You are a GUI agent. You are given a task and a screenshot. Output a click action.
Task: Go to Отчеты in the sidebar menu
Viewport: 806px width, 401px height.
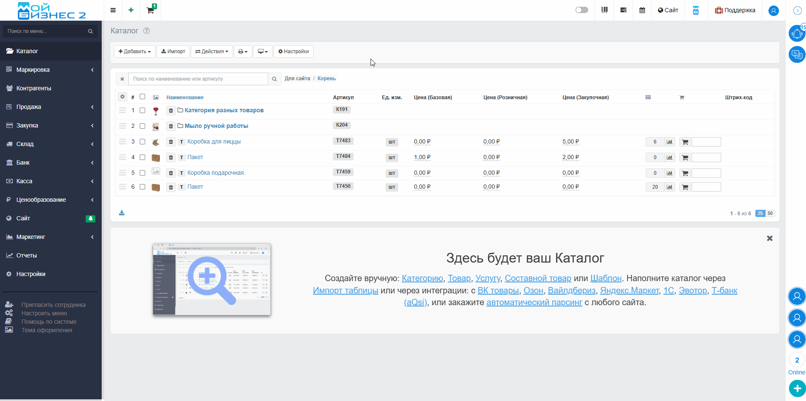27,255
